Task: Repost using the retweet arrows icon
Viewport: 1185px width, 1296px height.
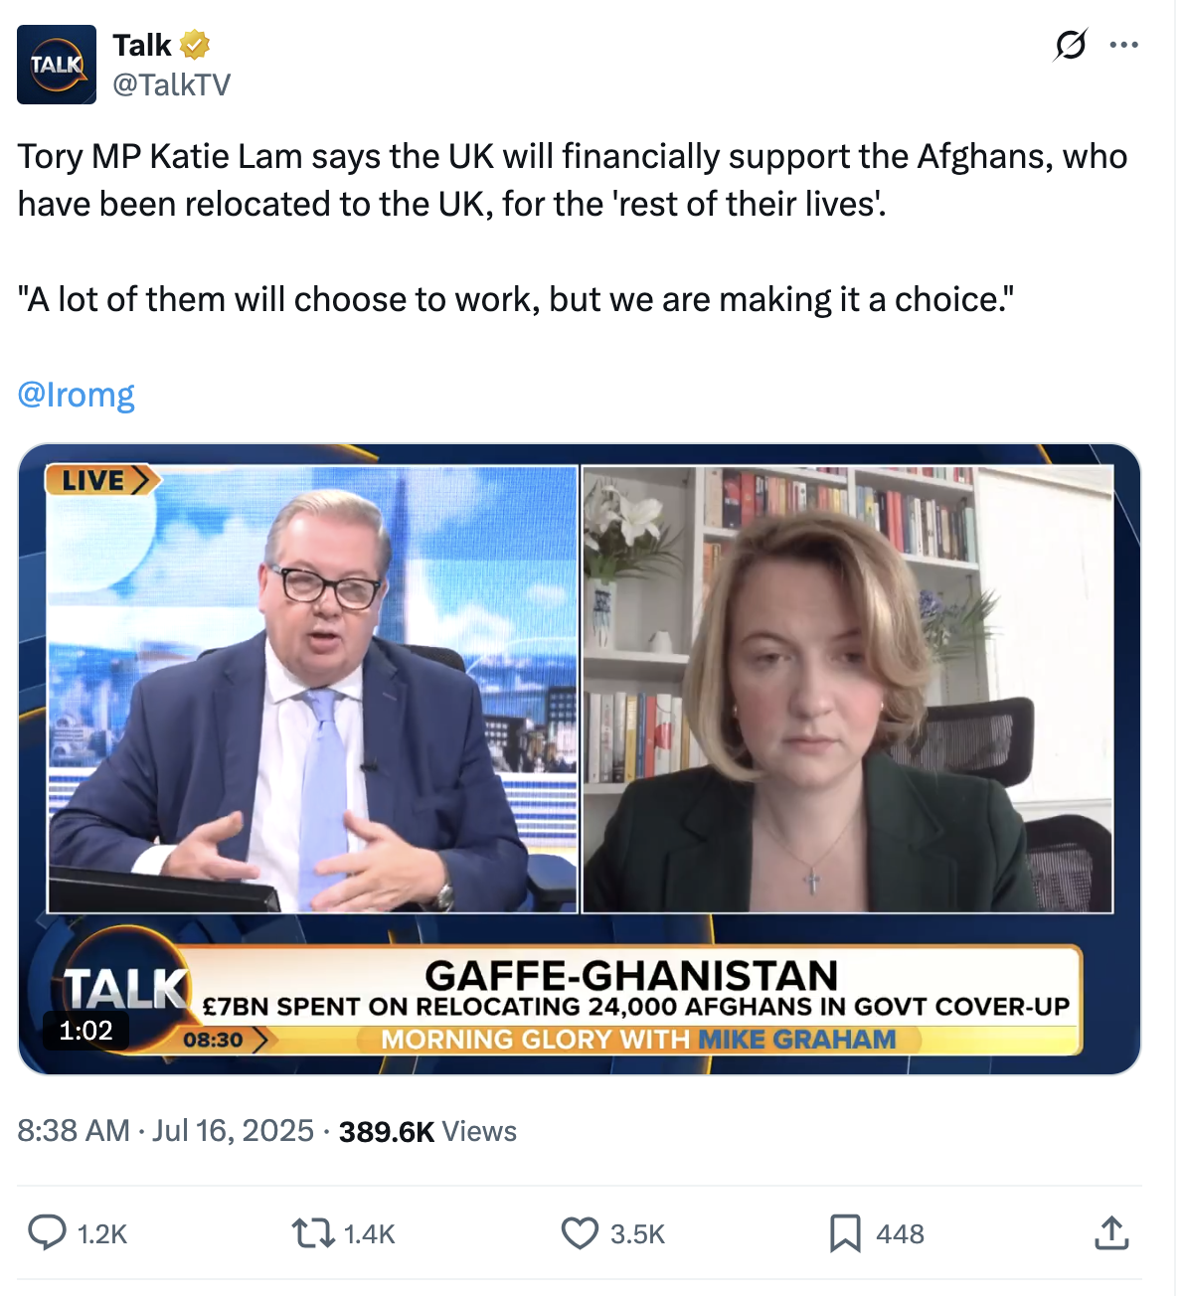Action: coord(312,1233)
